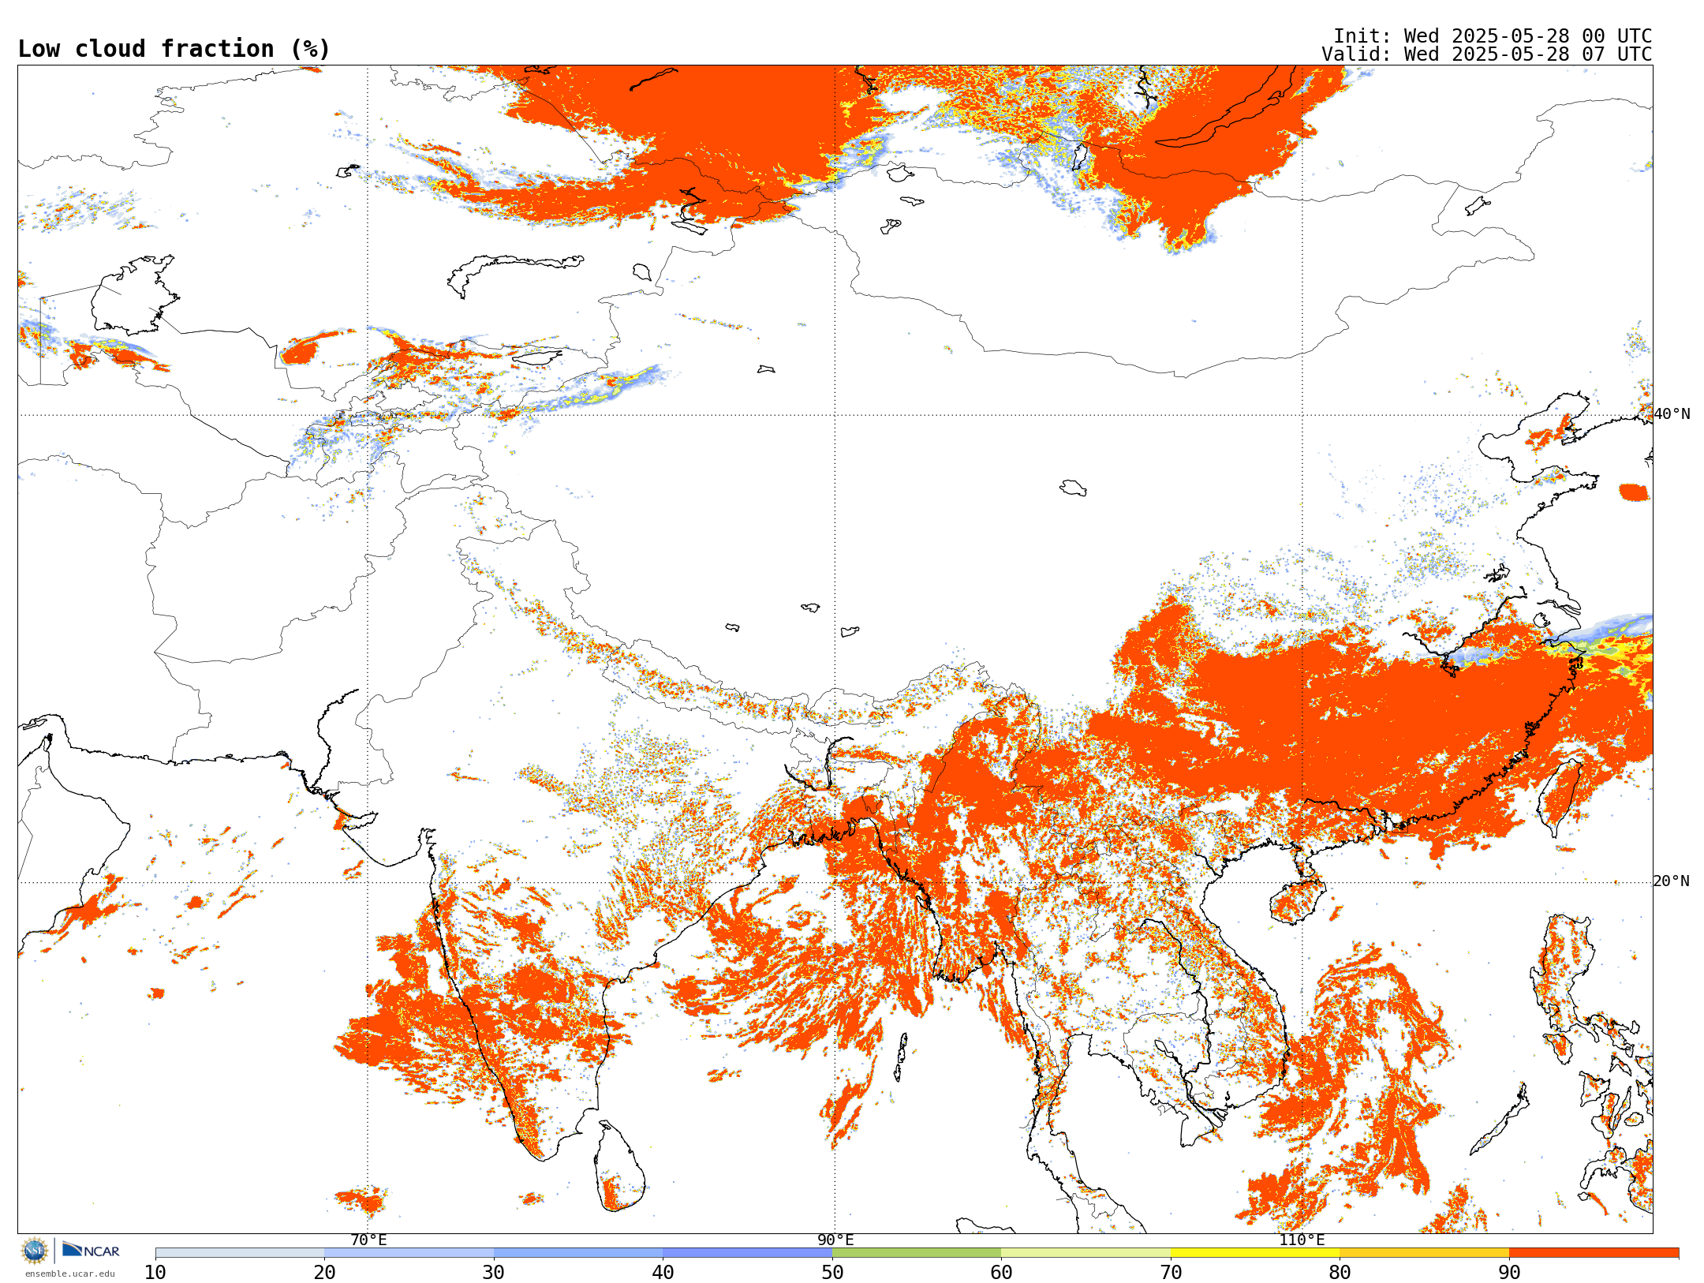
Task: Click the colorbar tick label 90
Action: 1509,1272
